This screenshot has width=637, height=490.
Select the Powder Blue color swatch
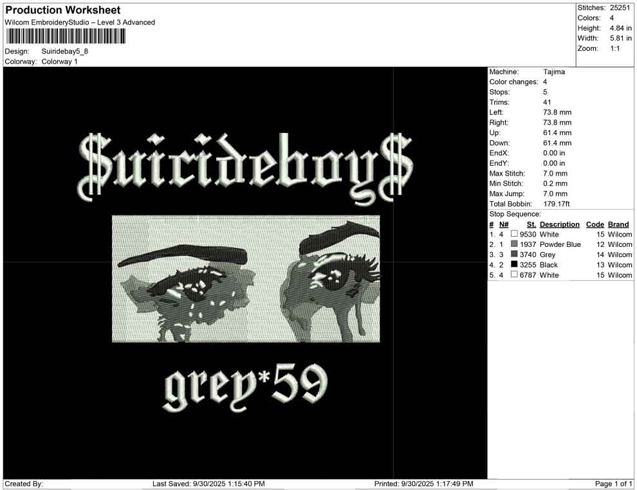point(514,244)
